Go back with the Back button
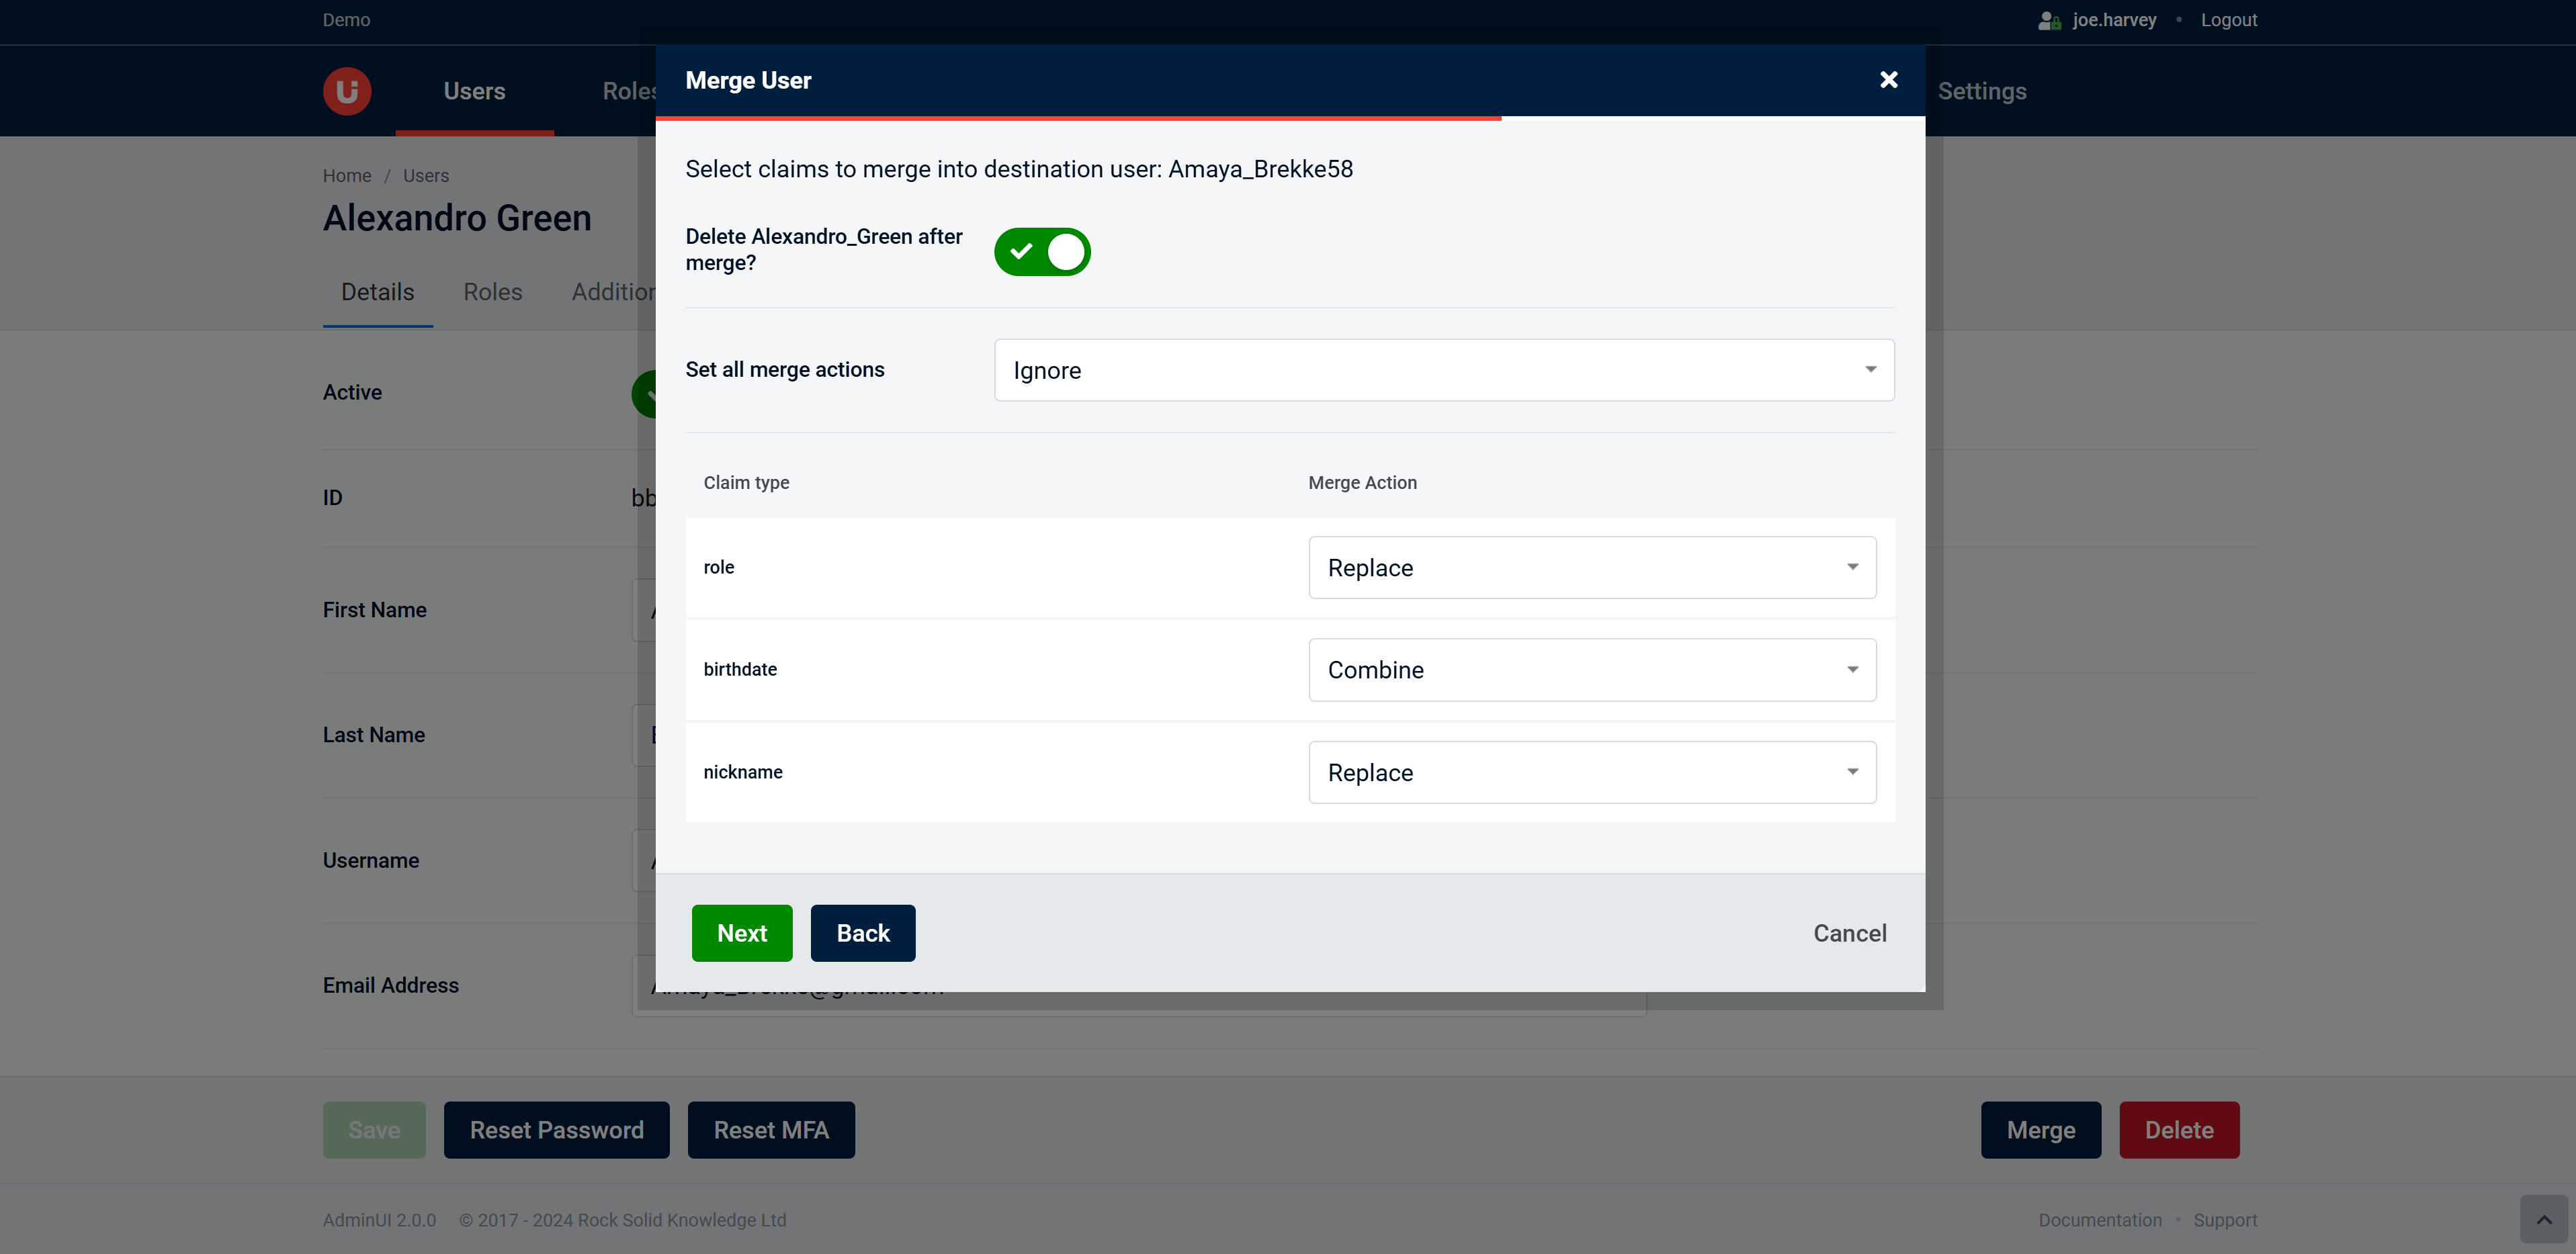Screen dimensions: 2576x1254 click(x=862, y=933)
